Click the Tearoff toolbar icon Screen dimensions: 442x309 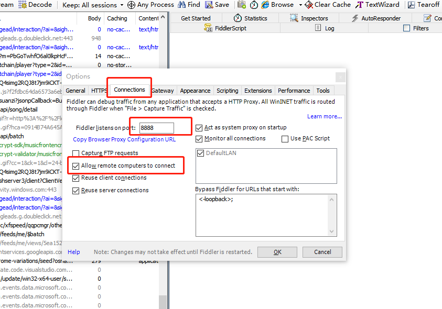(x=411, y=5)
